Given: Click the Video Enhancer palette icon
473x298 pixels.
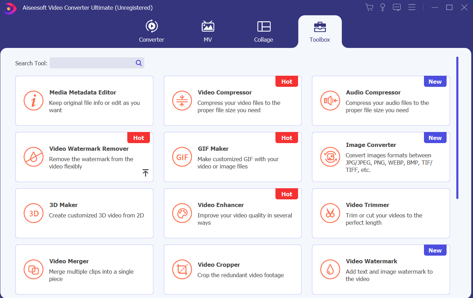Looking at the screenshot, I should tap(182, 213).
